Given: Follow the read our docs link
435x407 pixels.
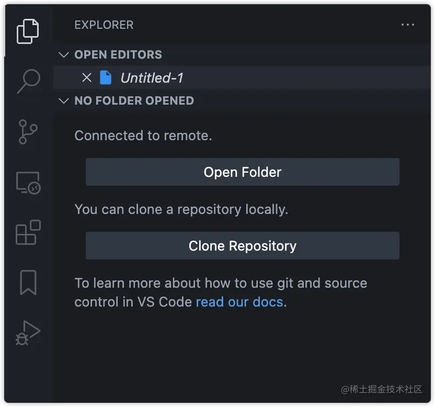Looking at the screenshot, I should coord(239,302).
